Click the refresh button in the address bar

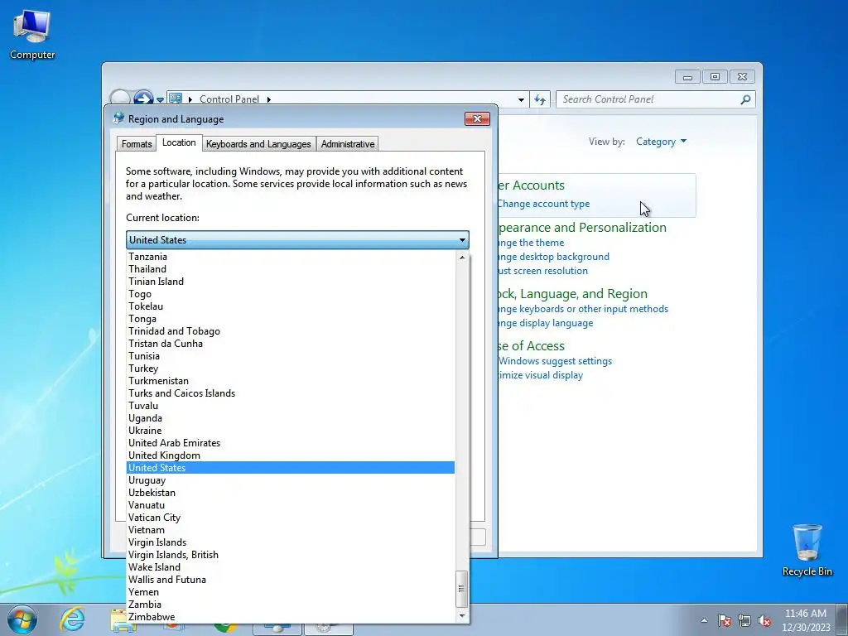pyautogui.click(x=540, y=99)
